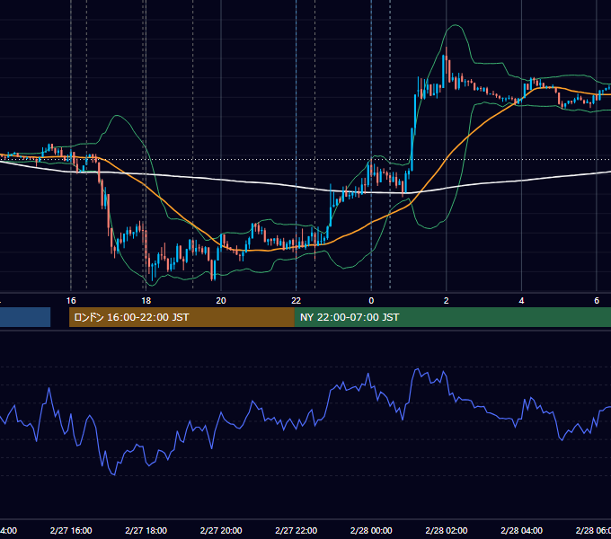Viewport: 611px width, 539px height.
Task: Click the oscillator lowest trough after 2/27 17:00
Action: [114, 474]
